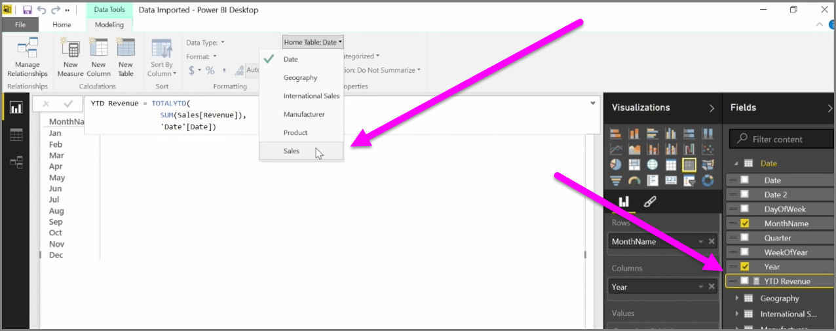This screenshot has width=836, height=331.
Task: Choose Sales in Home Table menu
Action: click(x=301, y=151)
